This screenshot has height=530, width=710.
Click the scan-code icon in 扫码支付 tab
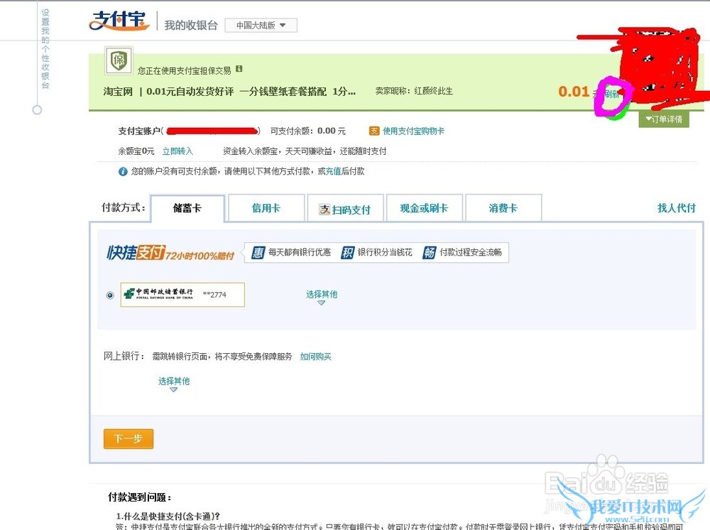click(x=324, y=210)
